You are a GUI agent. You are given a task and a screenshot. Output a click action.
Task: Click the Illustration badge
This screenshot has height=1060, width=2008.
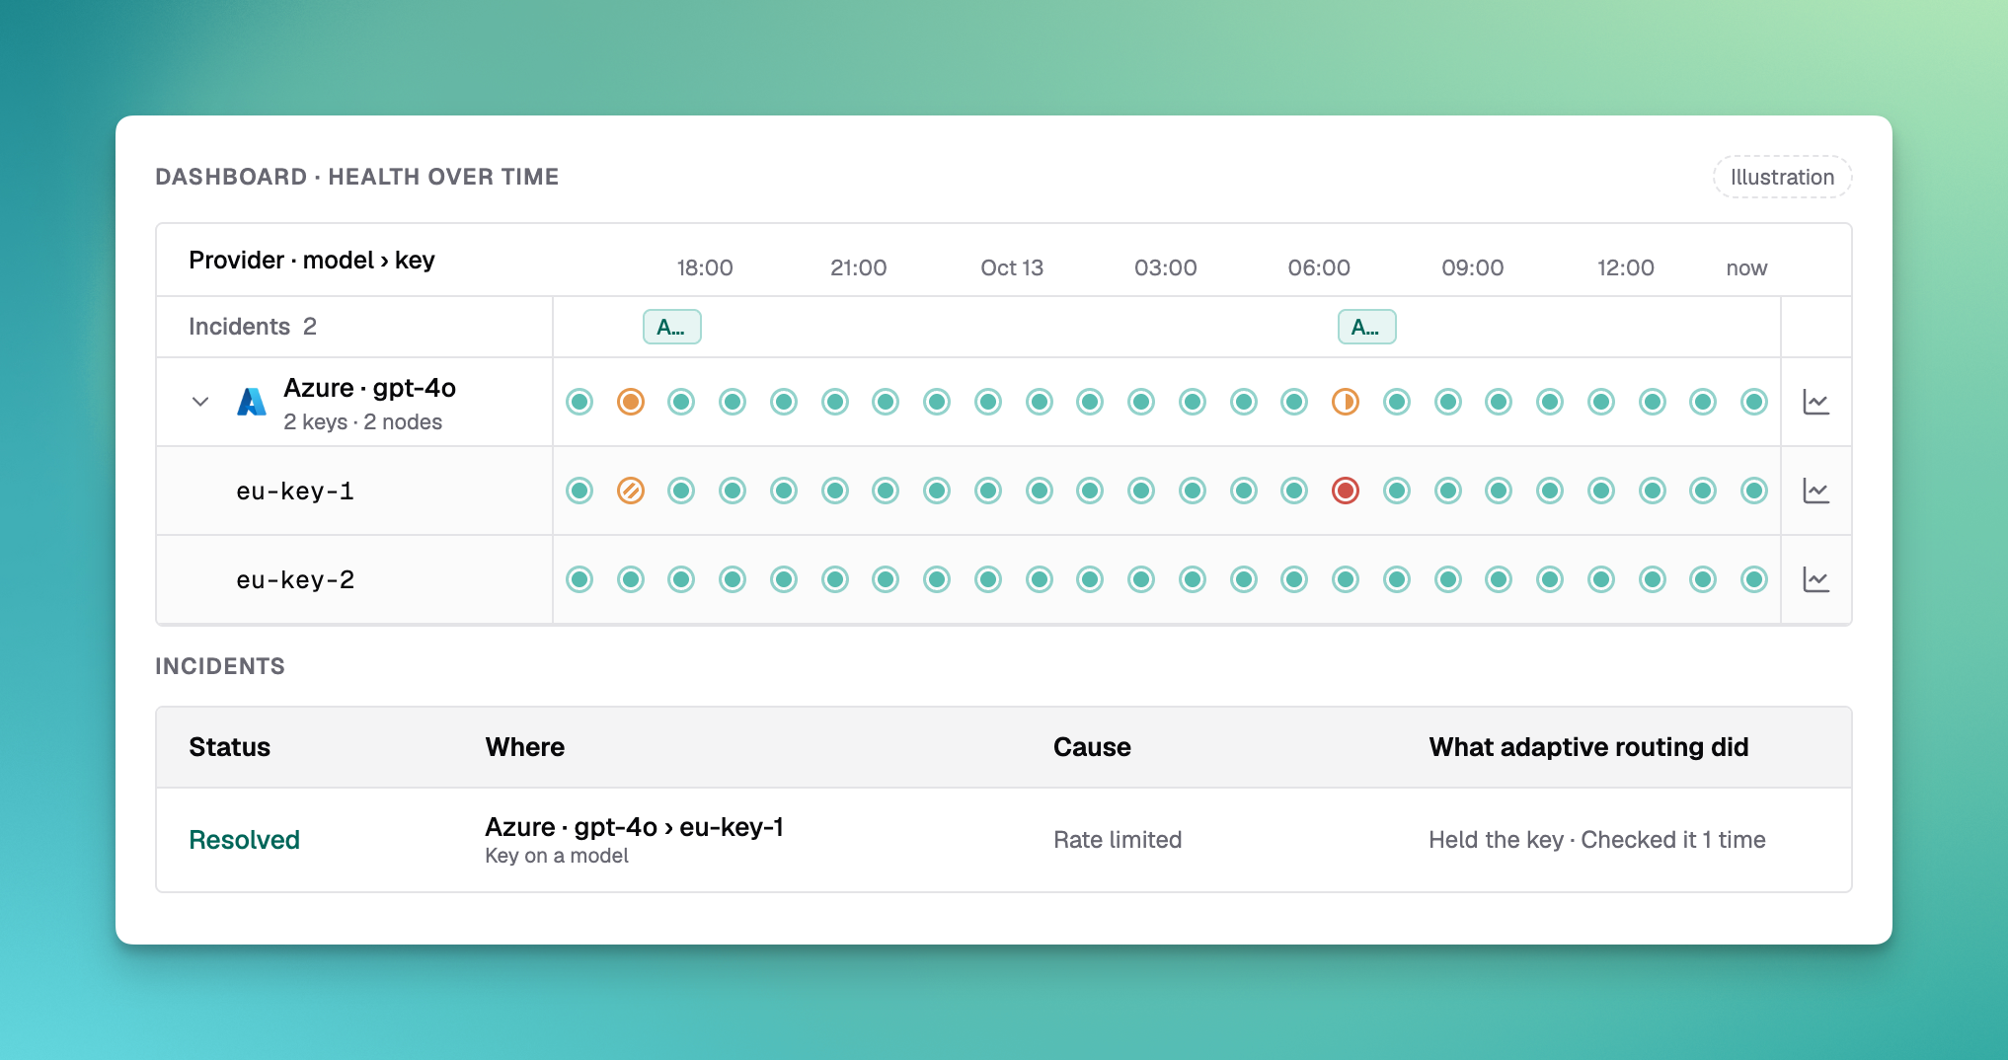click(1782, 177)
